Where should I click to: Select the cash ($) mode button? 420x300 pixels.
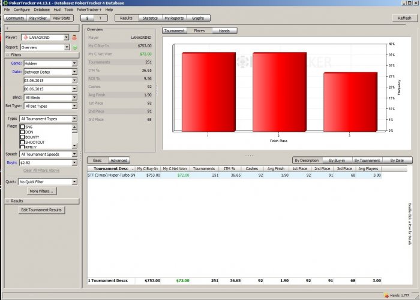(88, 18)
